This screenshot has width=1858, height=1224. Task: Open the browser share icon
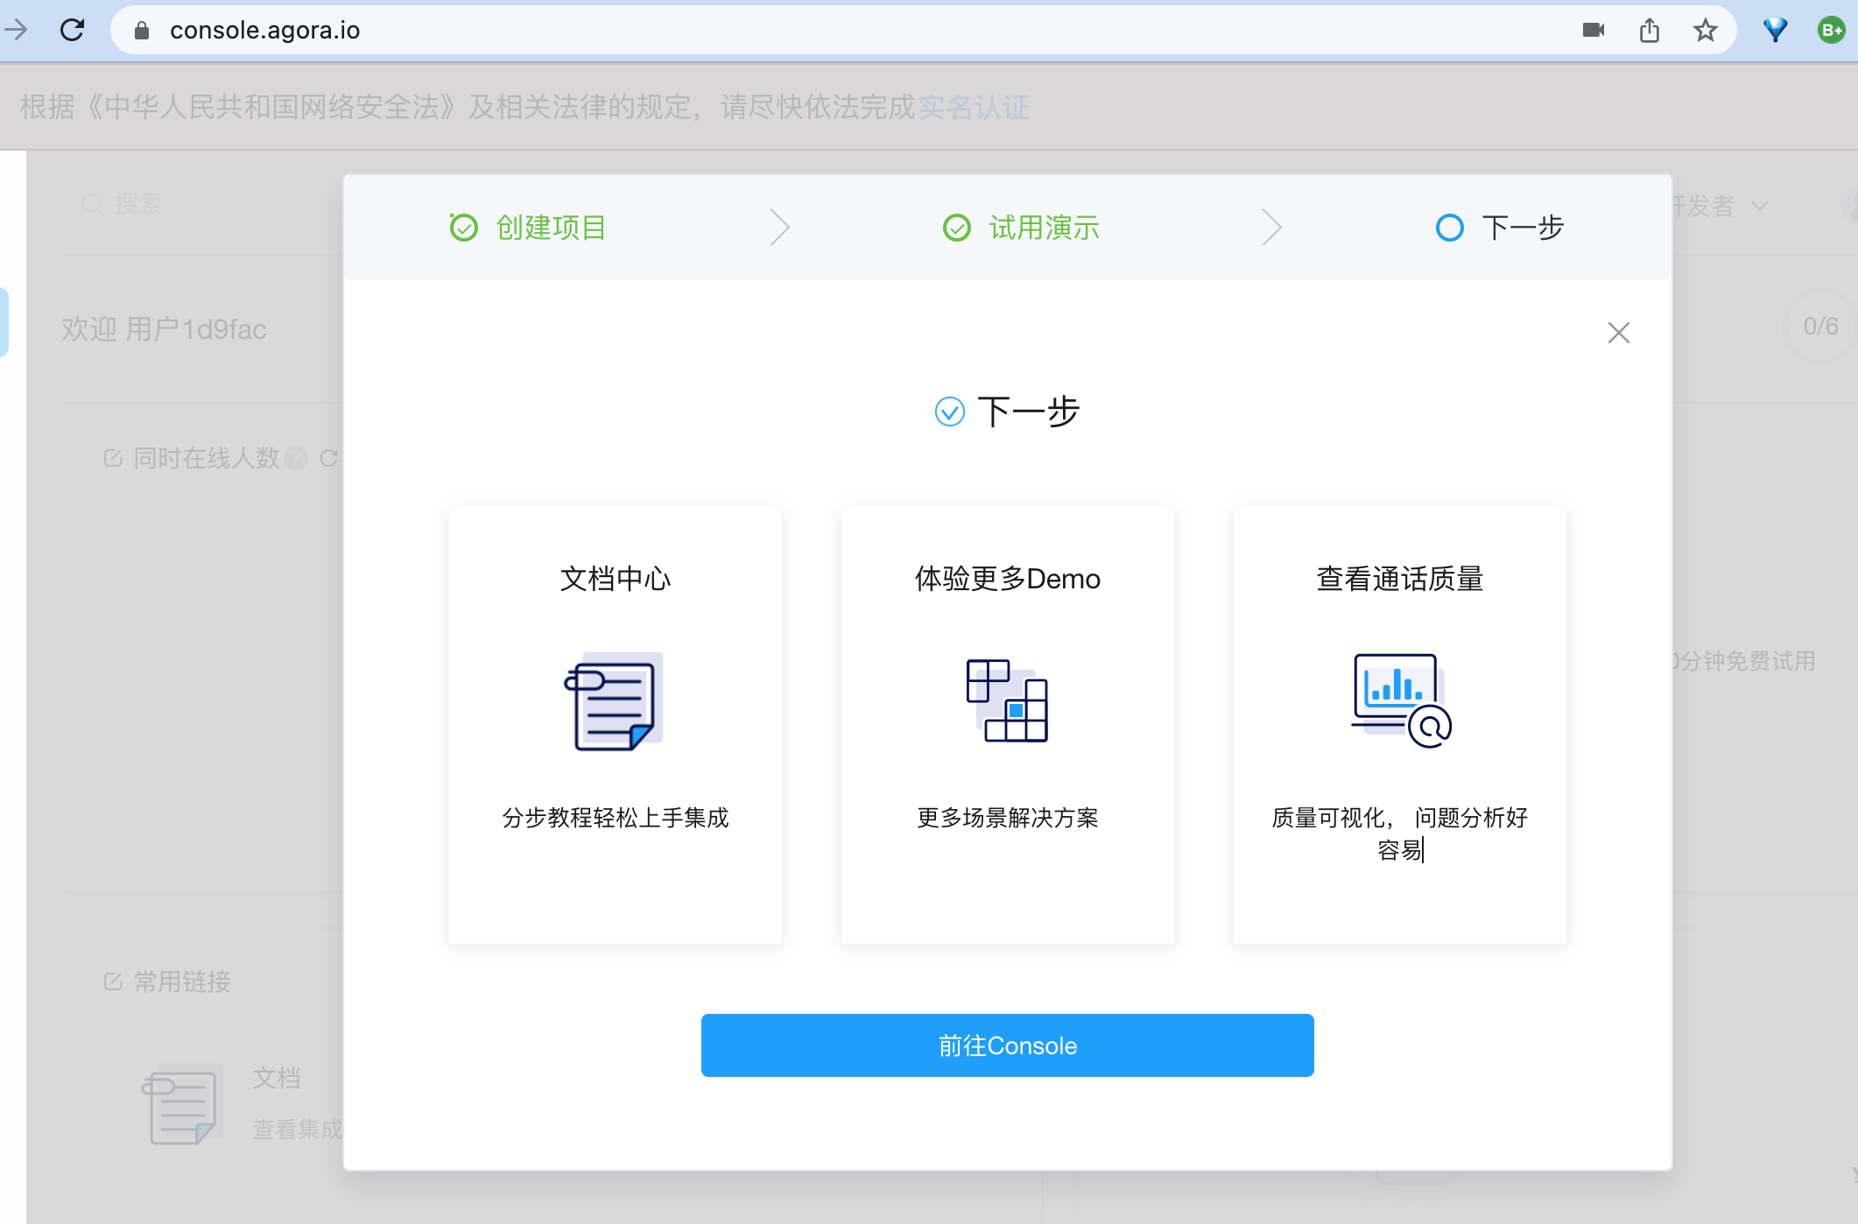point(1650,31)
